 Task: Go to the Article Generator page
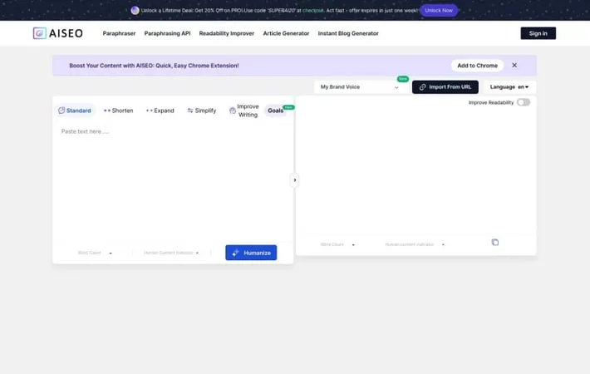286,33
